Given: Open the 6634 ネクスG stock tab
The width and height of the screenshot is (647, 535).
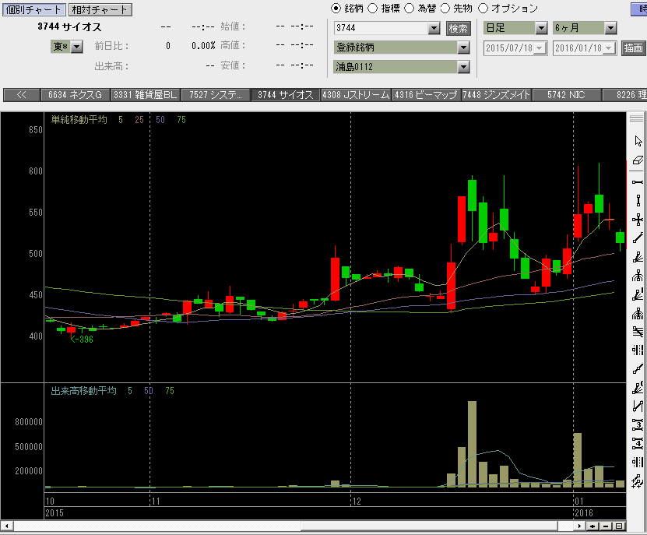Looking at the screenshot, I should click(75, 95).
